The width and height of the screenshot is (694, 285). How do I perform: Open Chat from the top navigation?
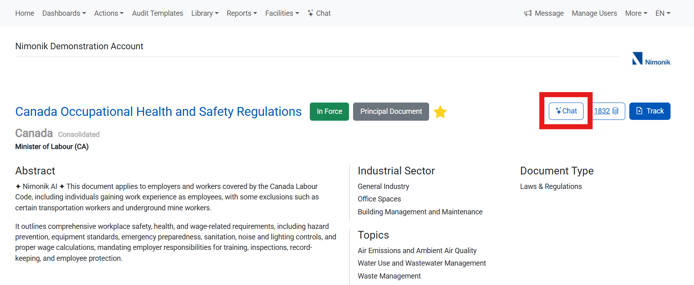pyautogui.click(x=319, y=13)
